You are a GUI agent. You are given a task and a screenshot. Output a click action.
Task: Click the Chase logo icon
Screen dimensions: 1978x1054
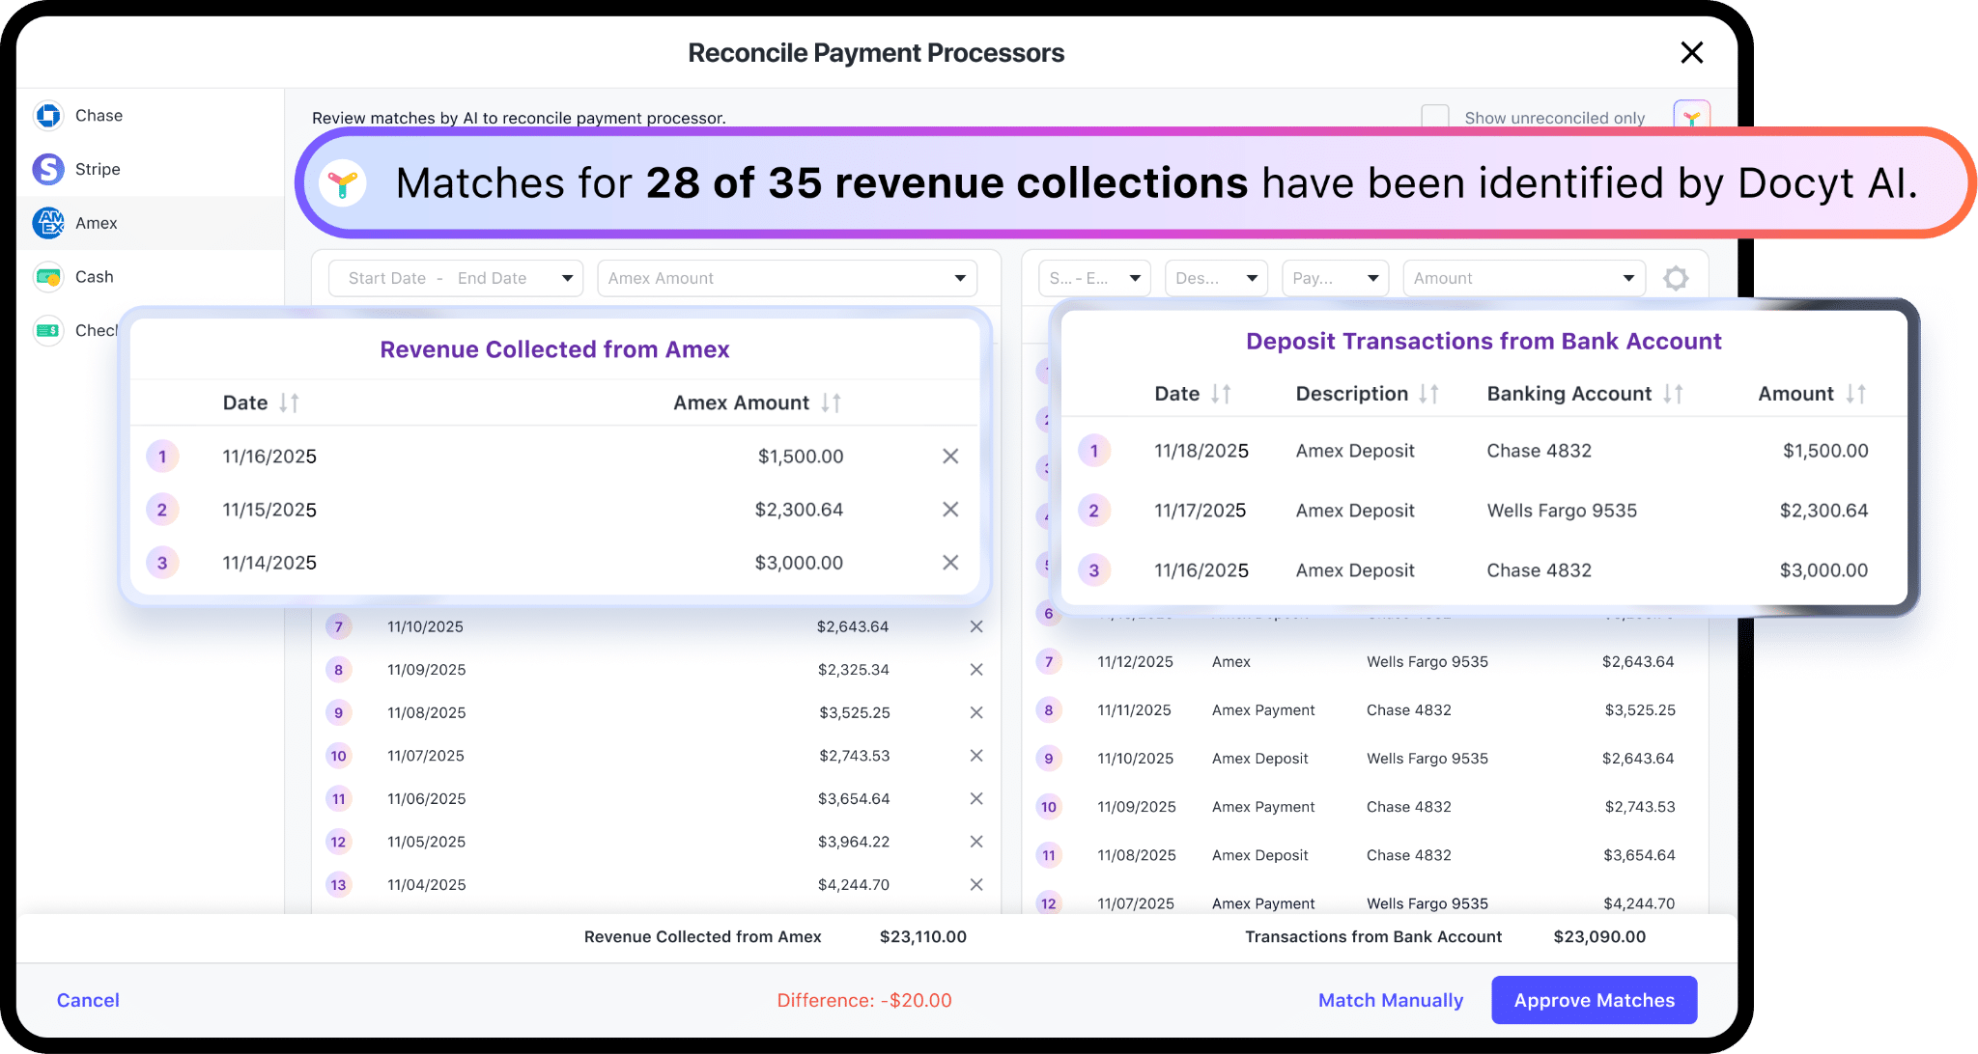pyautogui.click(x=48, y=115)
